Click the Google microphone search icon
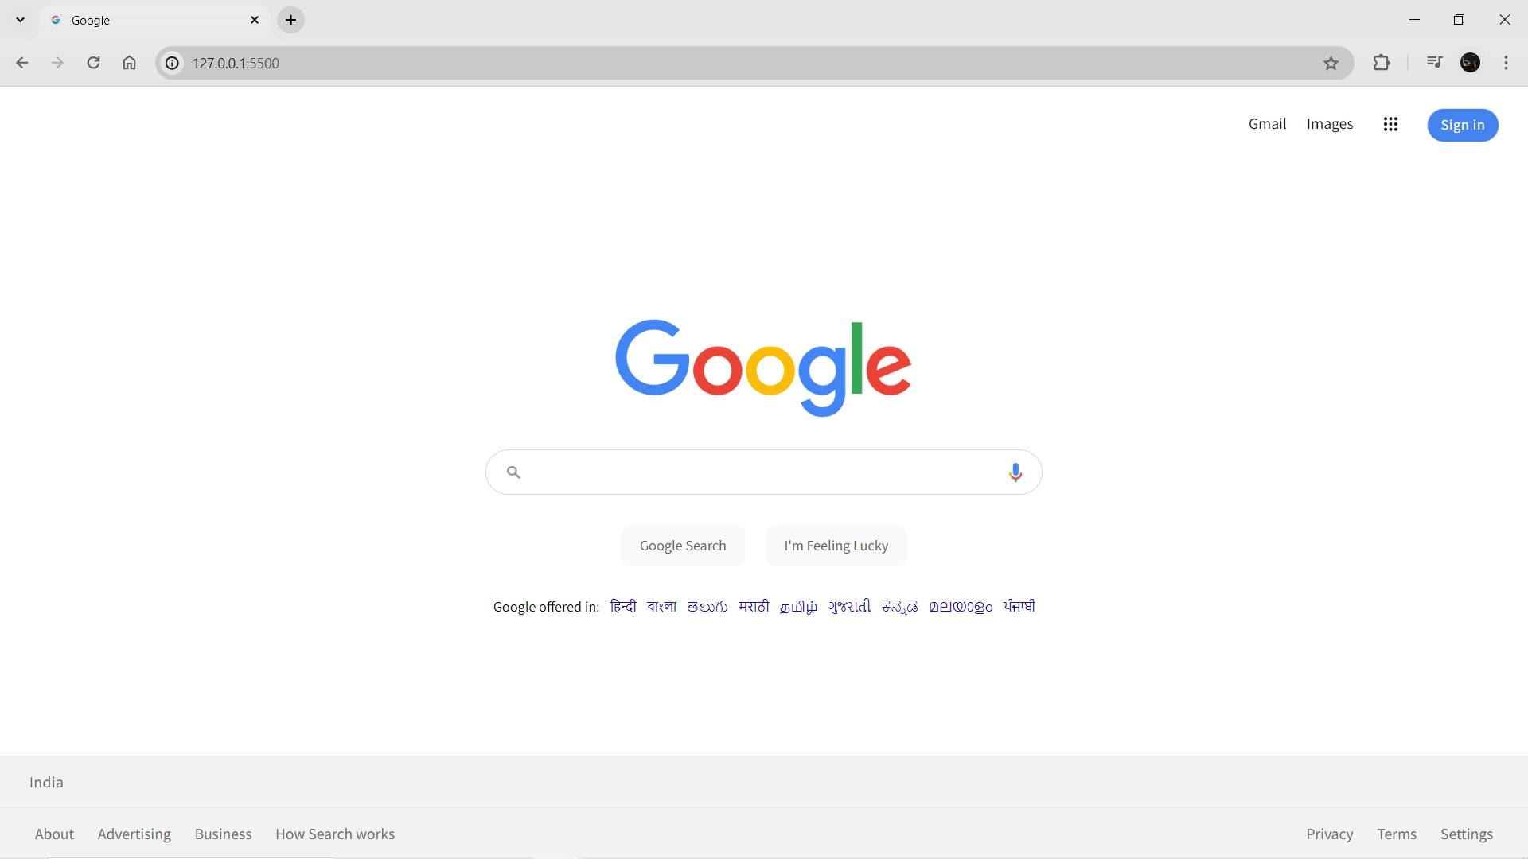 point(1014,471)
